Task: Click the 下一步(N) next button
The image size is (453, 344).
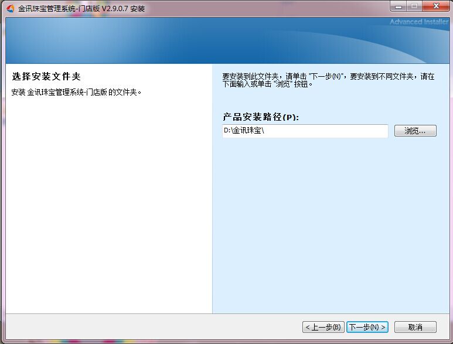Action: coord(367,327)
